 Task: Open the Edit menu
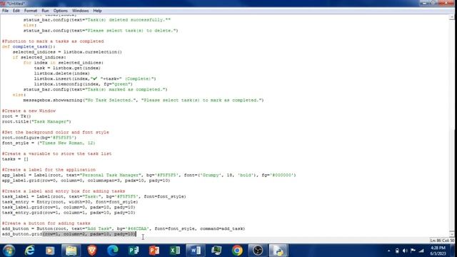(x=16, y=11)
